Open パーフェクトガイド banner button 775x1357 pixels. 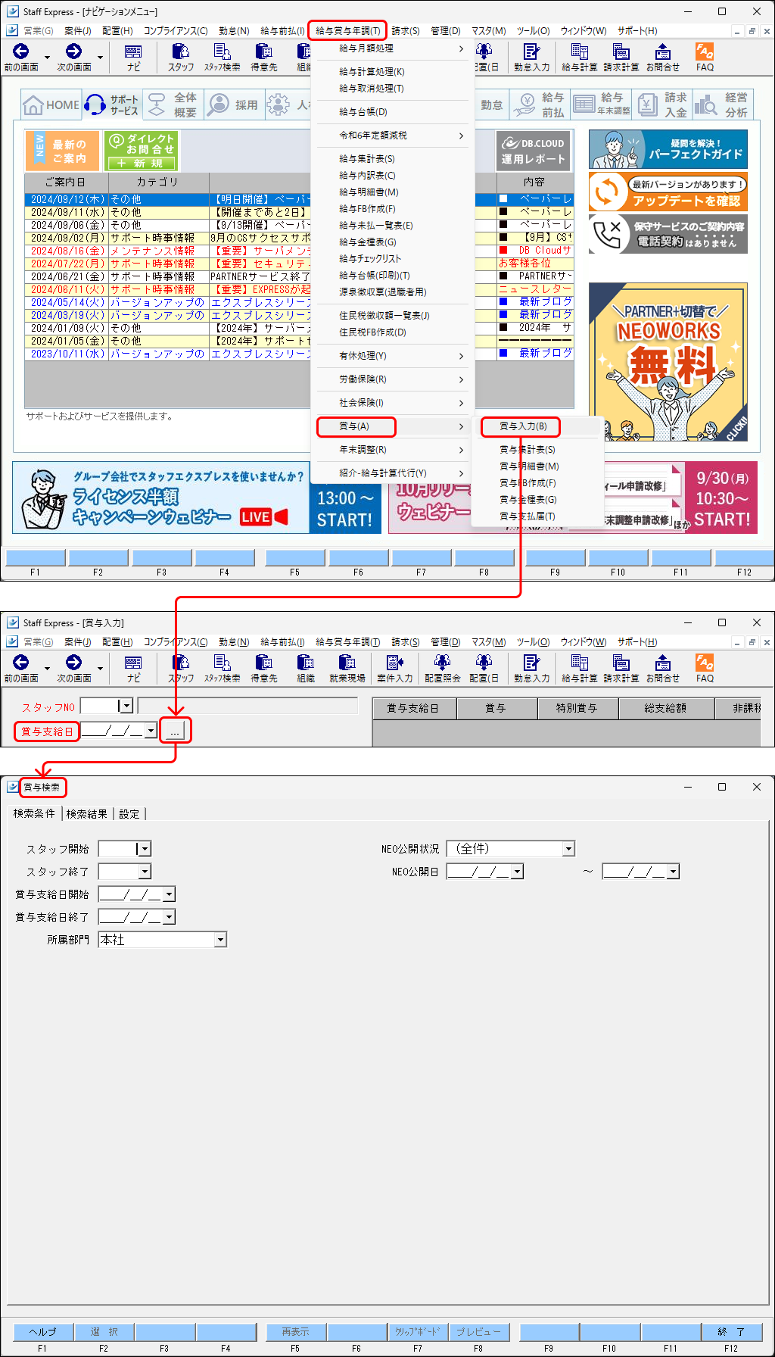pyautogui.click(x=668, y=149)
